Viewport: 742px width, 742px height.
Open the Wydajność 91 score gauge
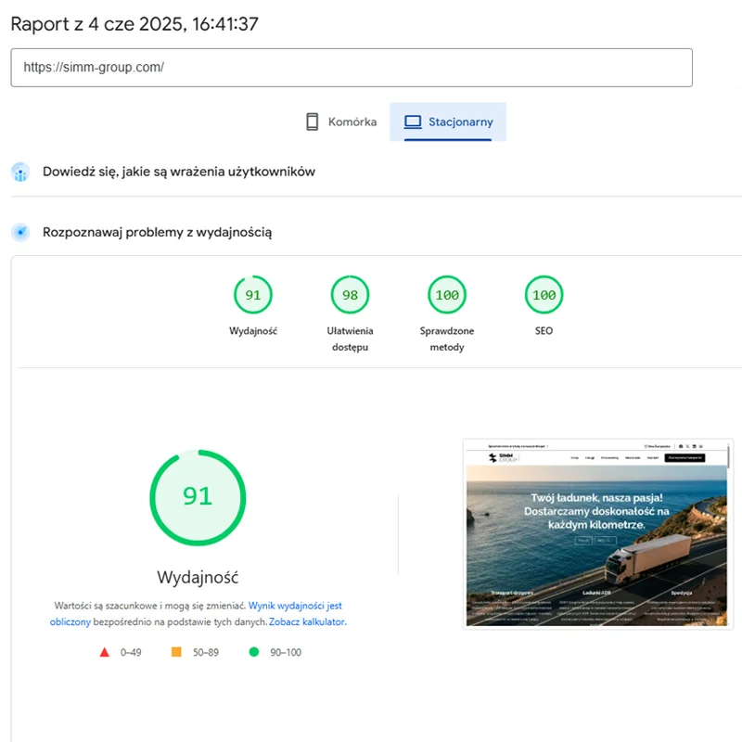click(253, 295)
